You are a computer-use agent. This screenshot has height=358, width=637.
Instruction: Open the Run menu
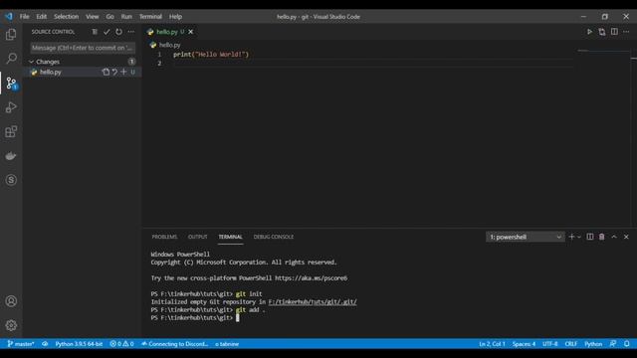[x=126, y=17]
